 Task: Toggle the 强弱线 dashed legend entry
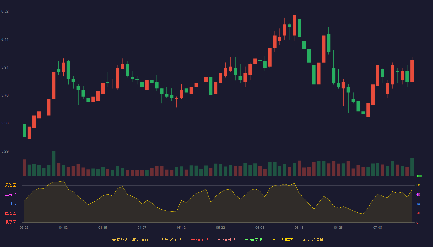click(226, 240)
